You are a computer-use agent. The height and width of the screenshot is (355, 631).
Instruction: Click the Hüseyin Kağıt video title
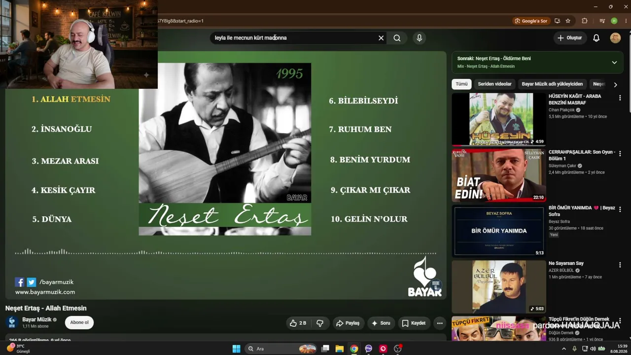(x=575, y=100)
